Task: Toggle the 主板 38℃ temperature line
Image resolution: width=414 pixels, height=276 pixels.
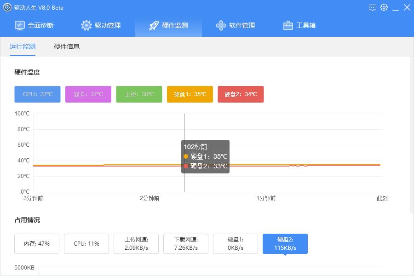Action: (x=139, y=94)
